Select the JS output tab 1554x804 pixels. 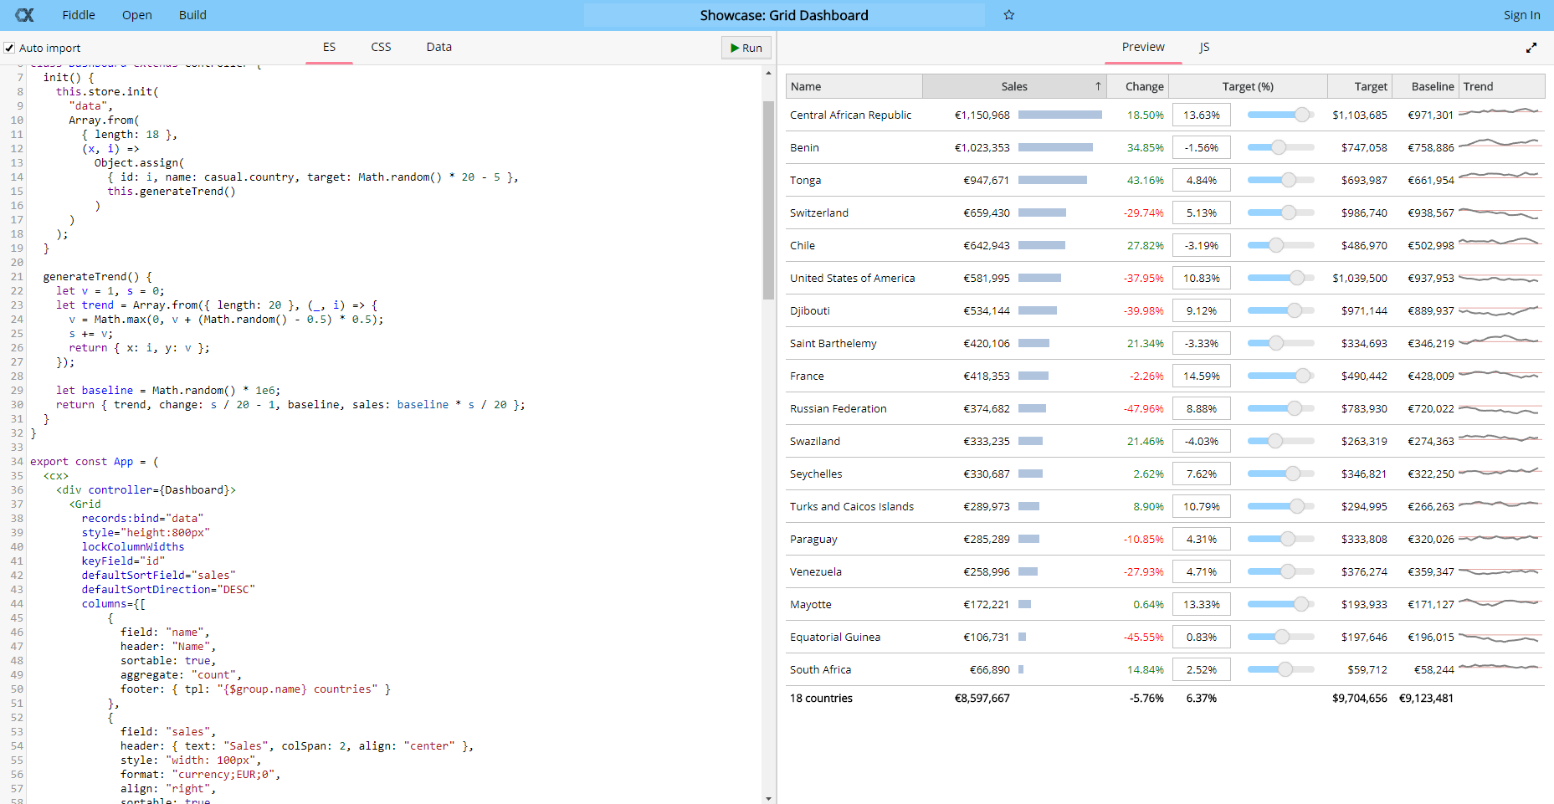[x=1204, y=47]
